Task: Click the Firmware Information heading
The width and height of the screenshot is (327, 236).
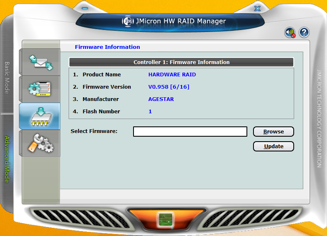Action: coord(107,47)
